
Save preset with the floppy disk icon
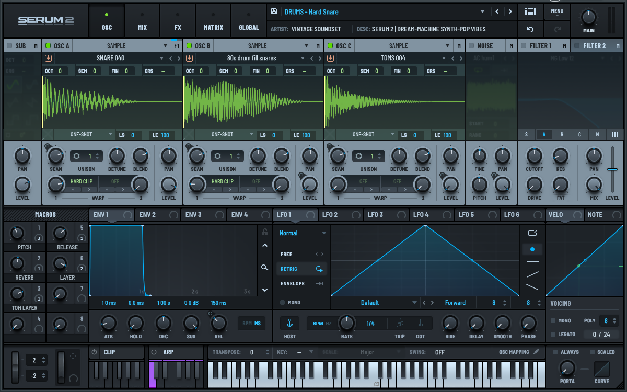274,11
